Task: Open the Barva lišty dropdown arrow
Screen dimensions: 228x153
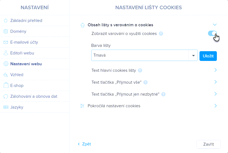Action: click(x=193, y=56)
